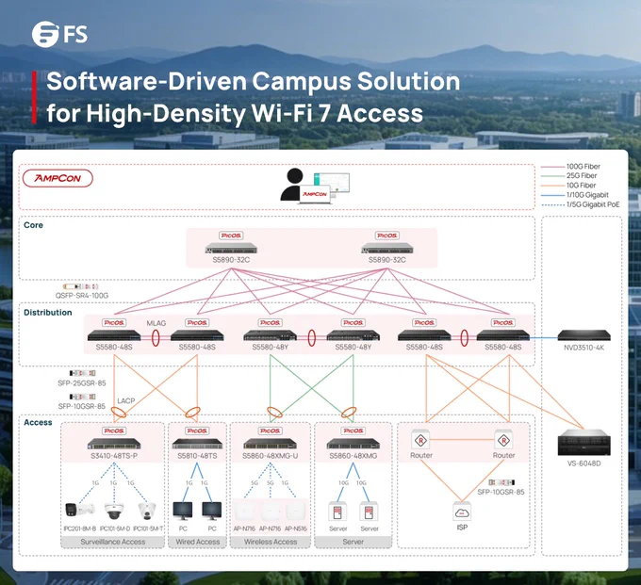Click the Distribution layer label

click(x=48, y=313)
